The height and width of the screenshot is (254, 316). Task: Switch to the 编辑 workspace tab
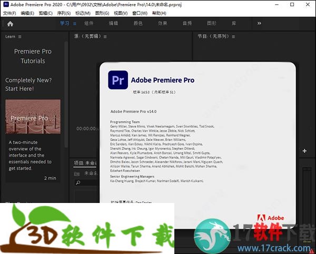pyautogui.click(x=113, y=23)
